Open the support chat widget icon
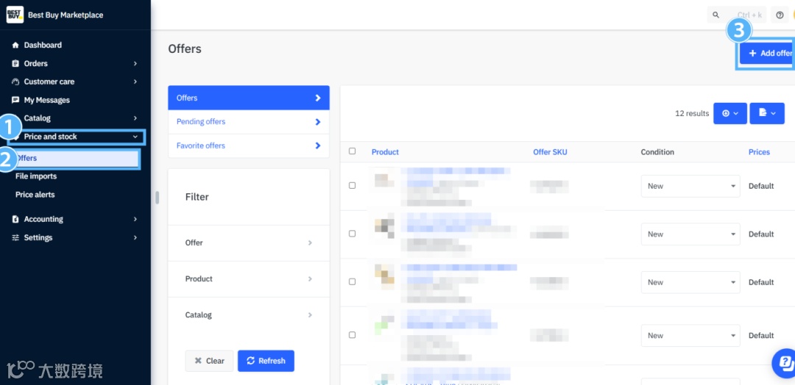Image resolution: width=795 pixels, height=385 pixels. click(x=784, y=363)
